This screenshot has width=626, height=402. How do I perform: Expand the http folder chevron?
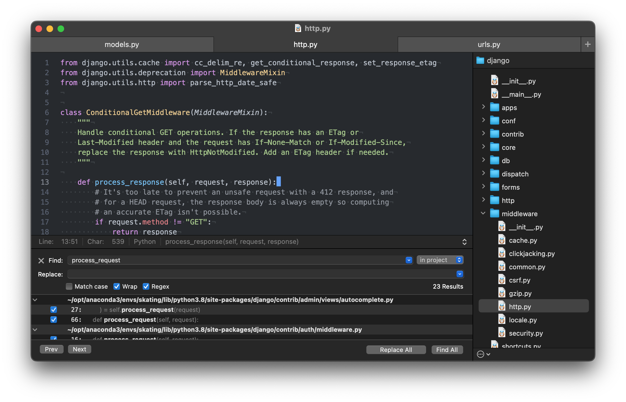pos(483,200)
